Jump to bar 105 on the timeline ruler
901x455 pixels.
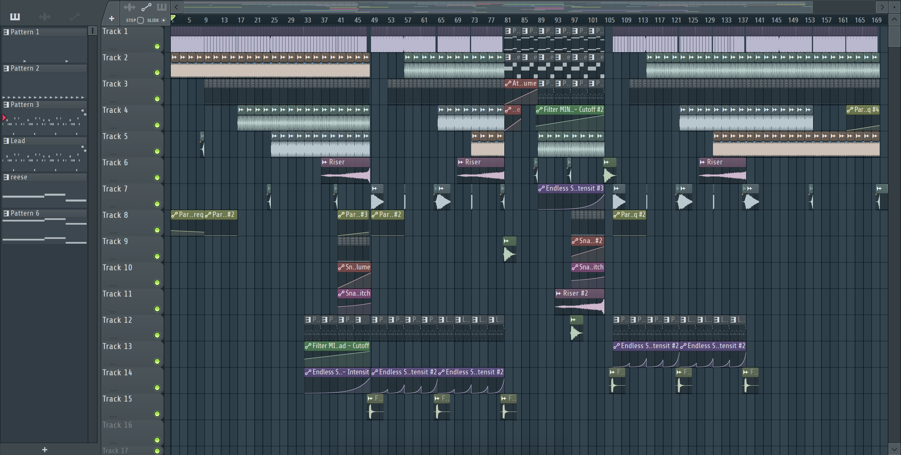tap(610, 20)
